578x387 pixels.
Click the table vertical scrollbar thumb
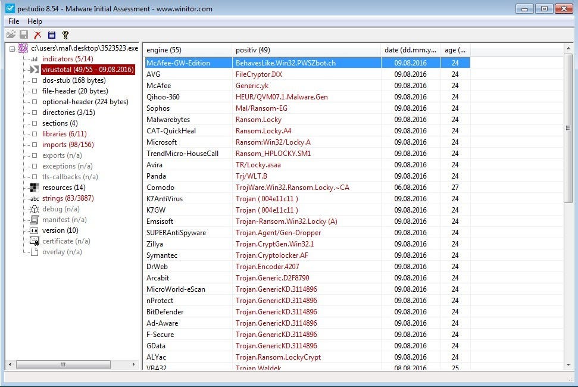click(568, 128)
